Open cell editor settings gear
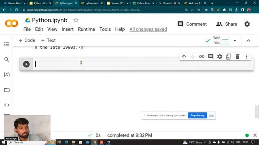The height and width of the screenshot is (145, 259). 219,56
